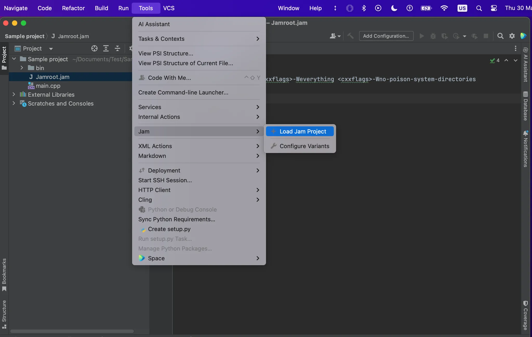
Task: Open IDE settings gear icon
Action: (x=512, y=36)
